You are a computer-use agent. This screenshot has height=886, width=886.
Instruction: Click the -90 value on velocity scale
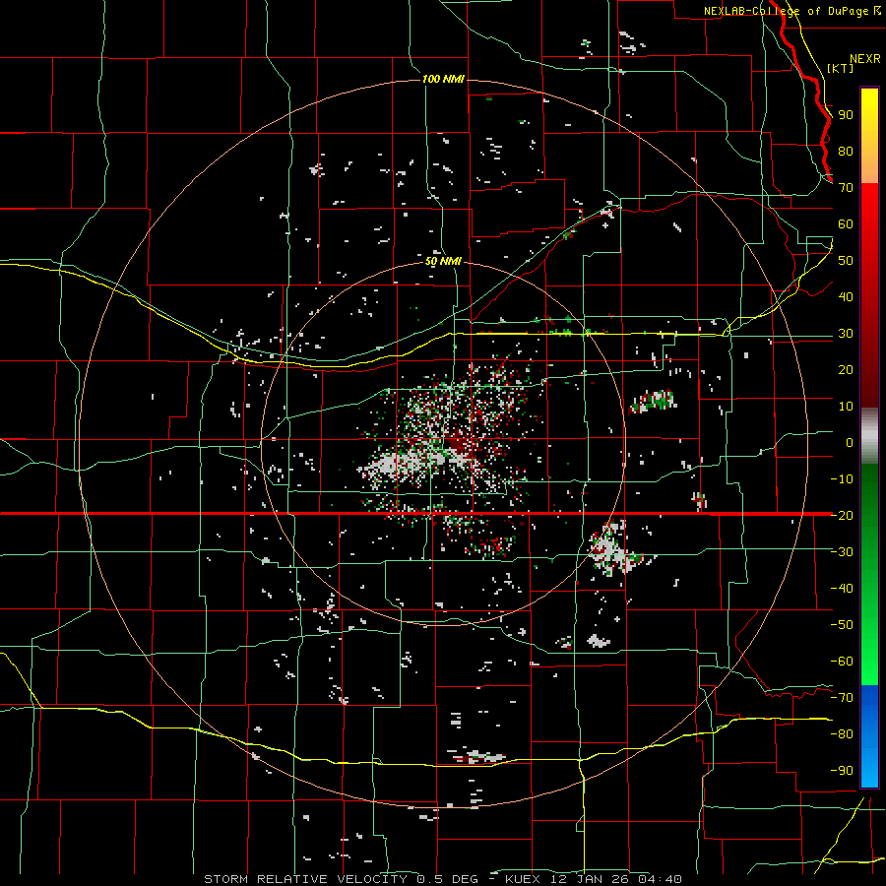842,771
